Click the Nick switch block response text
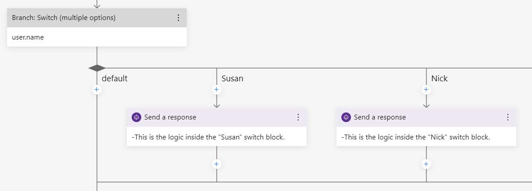532x191 pixels. (416, 137)
